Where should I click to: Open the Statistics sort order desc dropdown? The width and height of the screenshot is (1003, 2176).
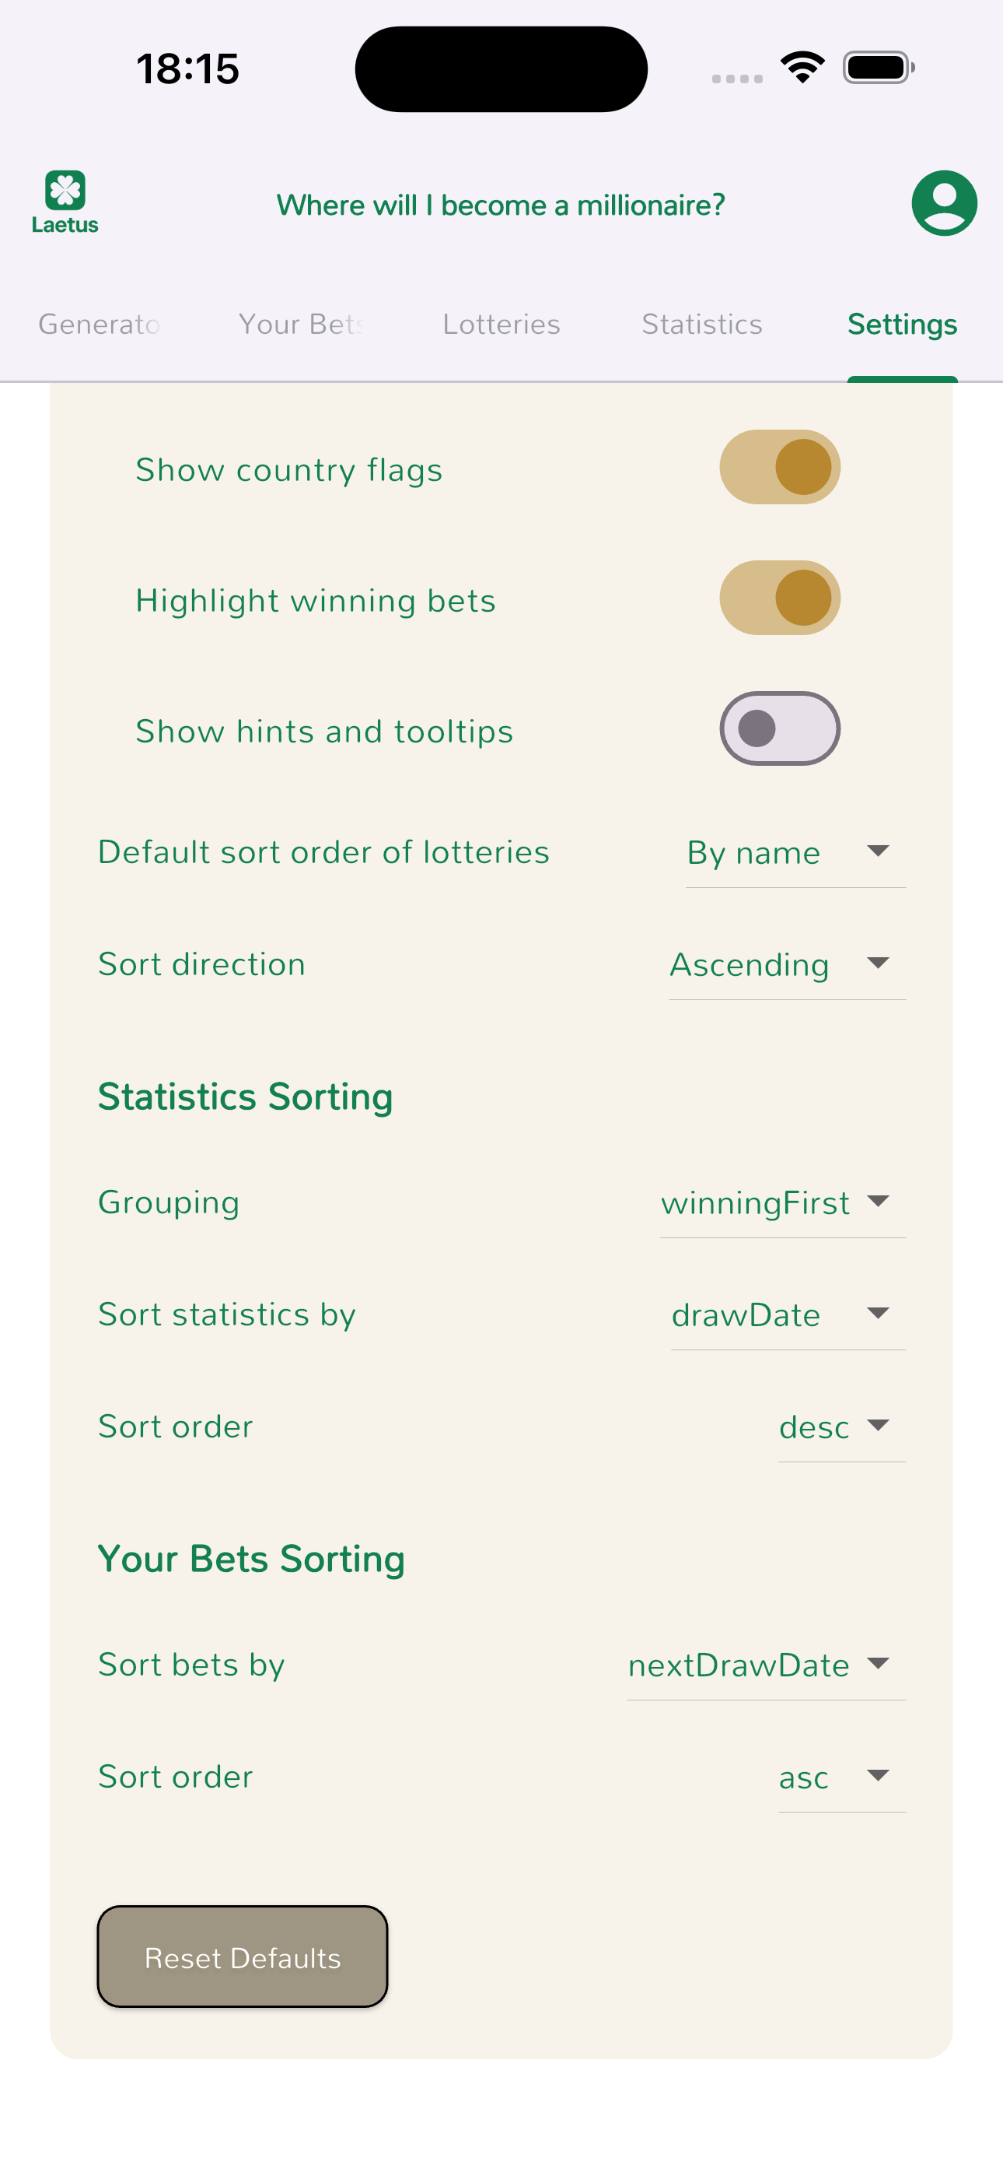click(841, 1427)
